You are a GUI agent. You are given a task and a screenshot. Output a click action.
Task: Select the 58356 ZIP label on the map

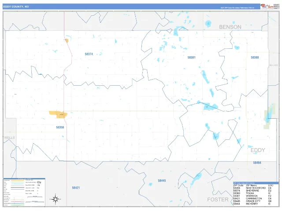coord(60,127)
